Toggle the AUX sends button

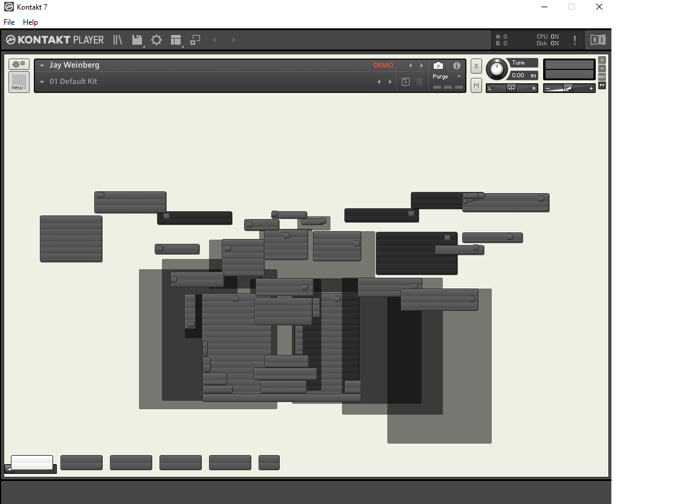pos(602,77)
